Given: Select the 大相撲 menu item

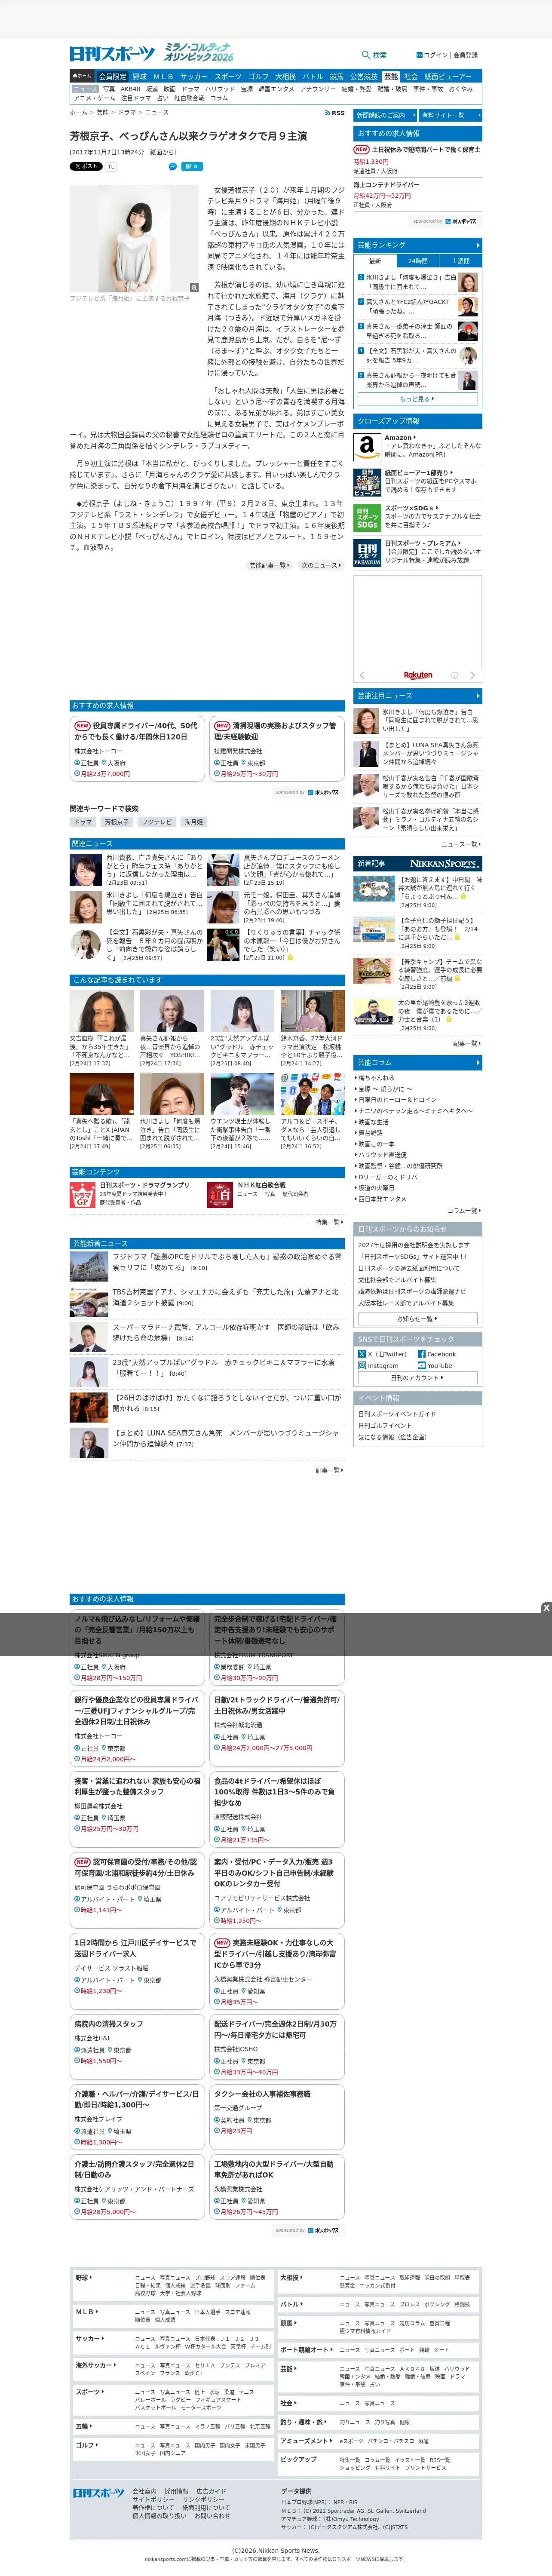Looking at the screenshot, I should click(x=285, y=76).
